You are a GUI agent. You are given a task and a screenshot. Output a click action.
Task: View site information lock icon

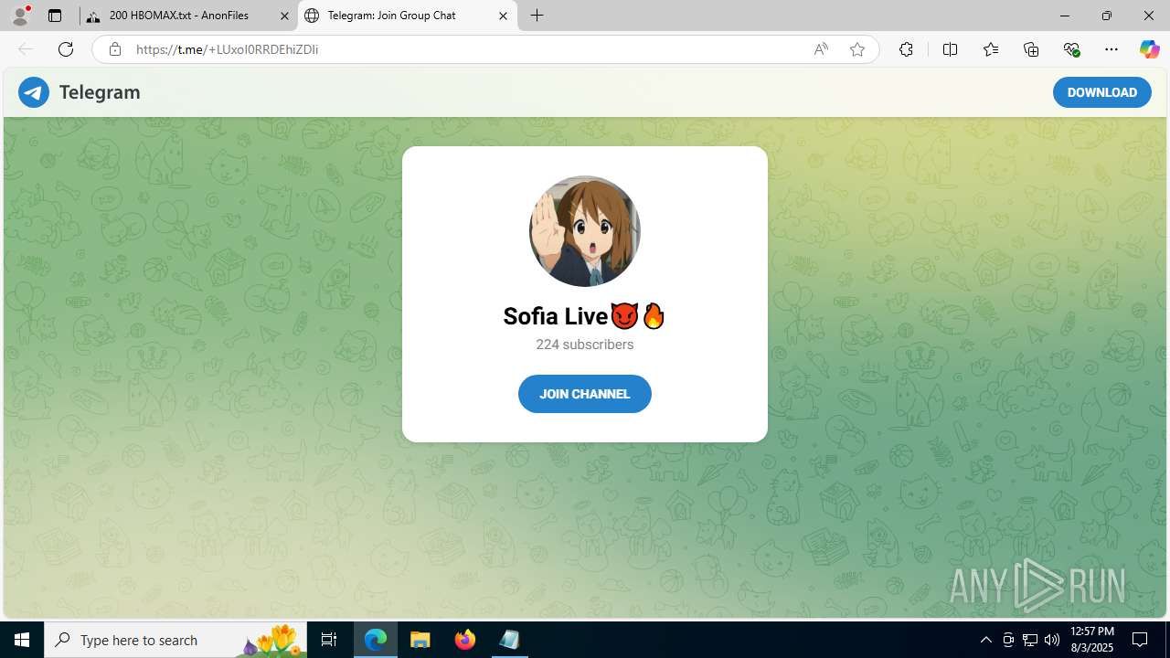tap(115, 49)
